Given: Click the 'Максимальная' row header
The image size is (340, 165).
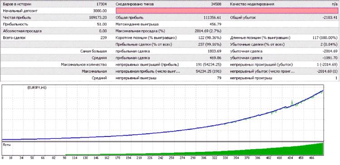Looking at the screenshot, I should click(94, 71).
